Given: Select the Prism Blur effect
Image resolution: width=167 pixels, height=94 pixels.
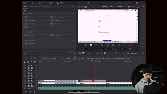Looking at the screenshot, I should [x=36, y=35].
